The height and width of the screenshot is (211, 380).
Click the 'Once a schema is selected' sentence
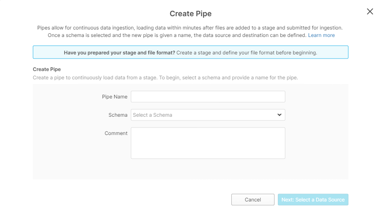point(177,35)
